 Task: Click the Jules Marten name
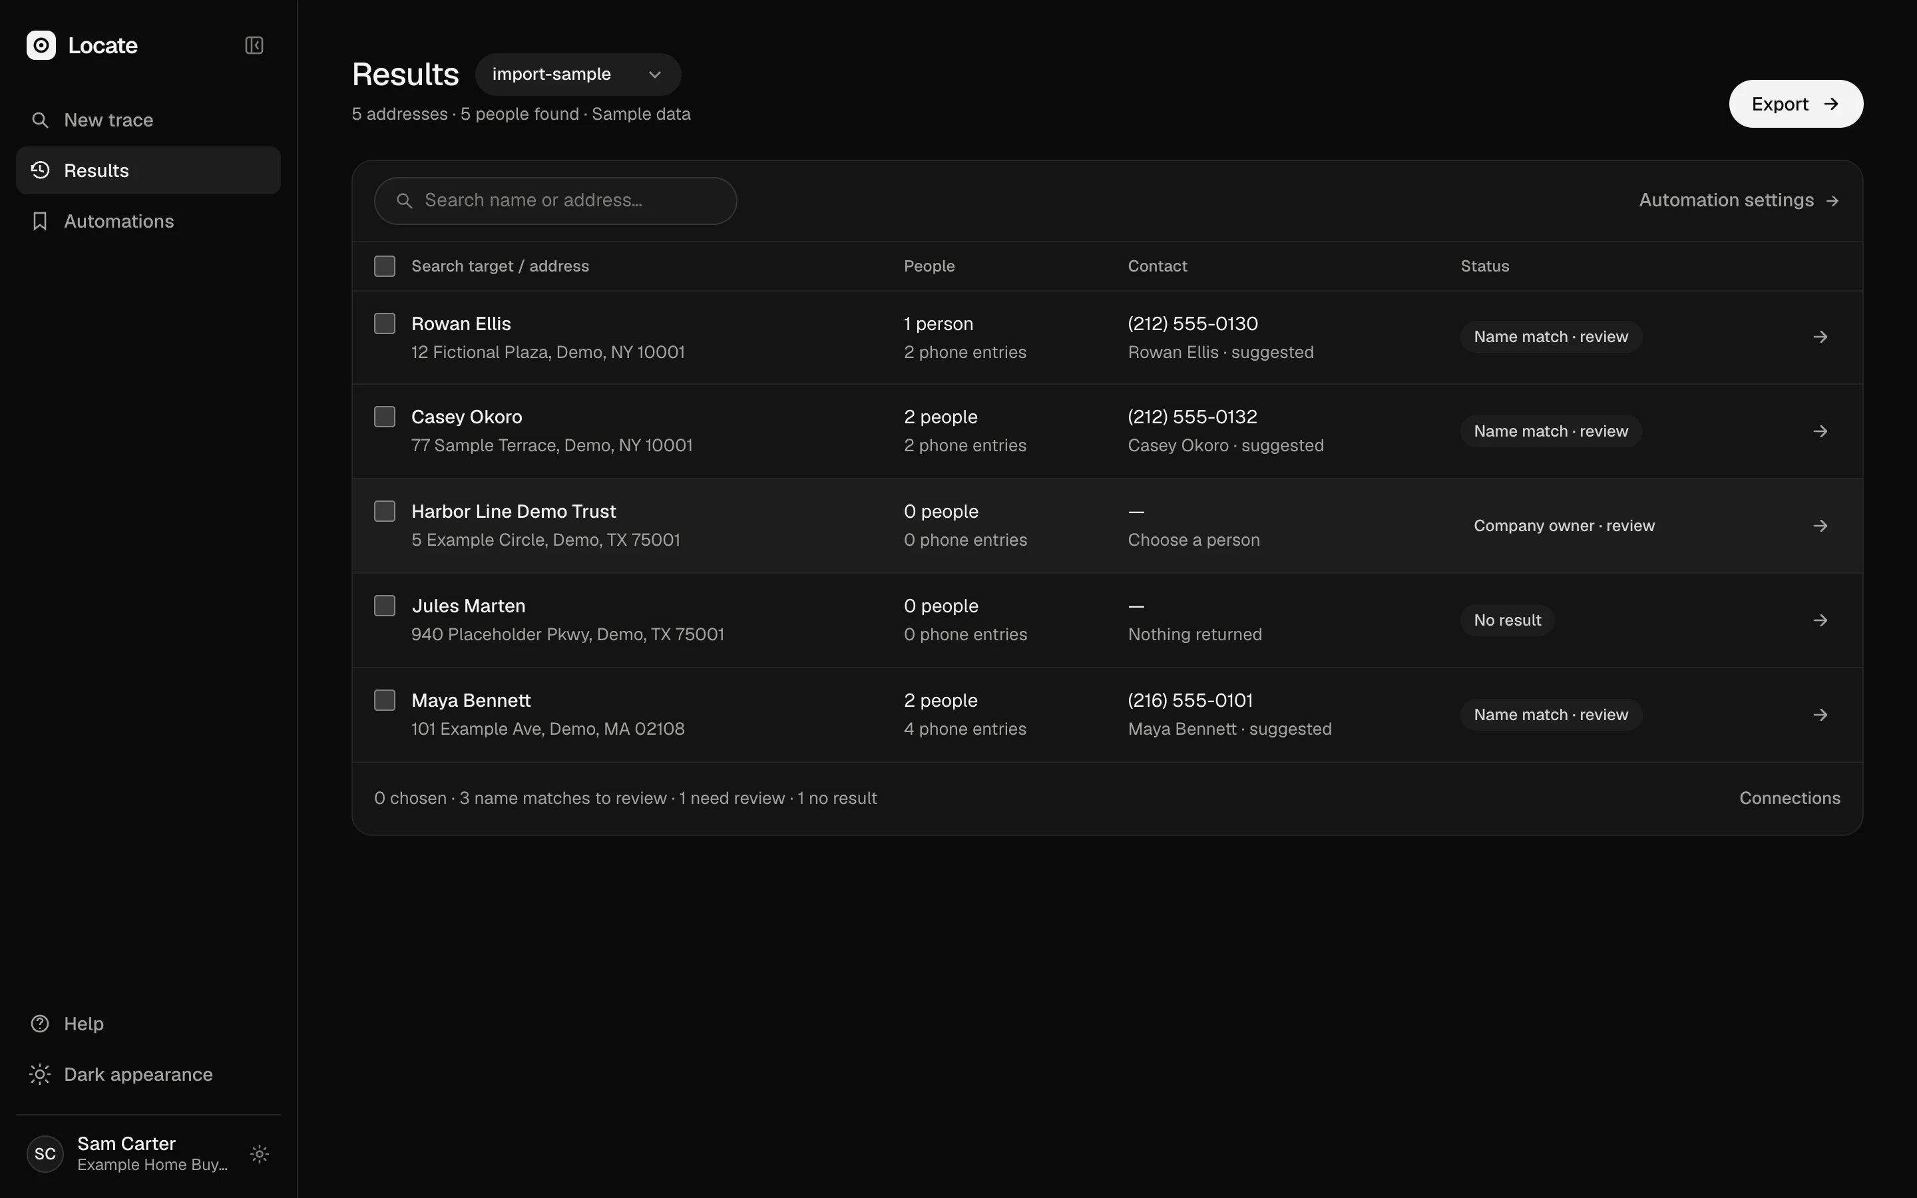468,606
